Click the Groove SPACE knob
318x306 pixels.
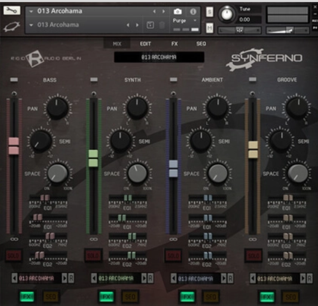[x=298, y=173]
